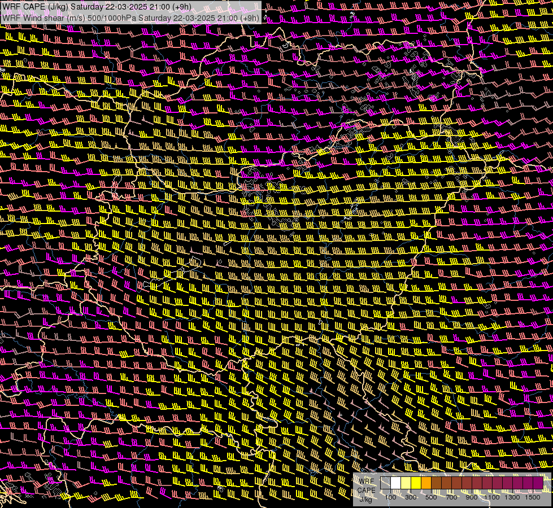Select the final purple 1500 legend swatch
The height and width of the screenshot is (508, 553).
[538, 483]
